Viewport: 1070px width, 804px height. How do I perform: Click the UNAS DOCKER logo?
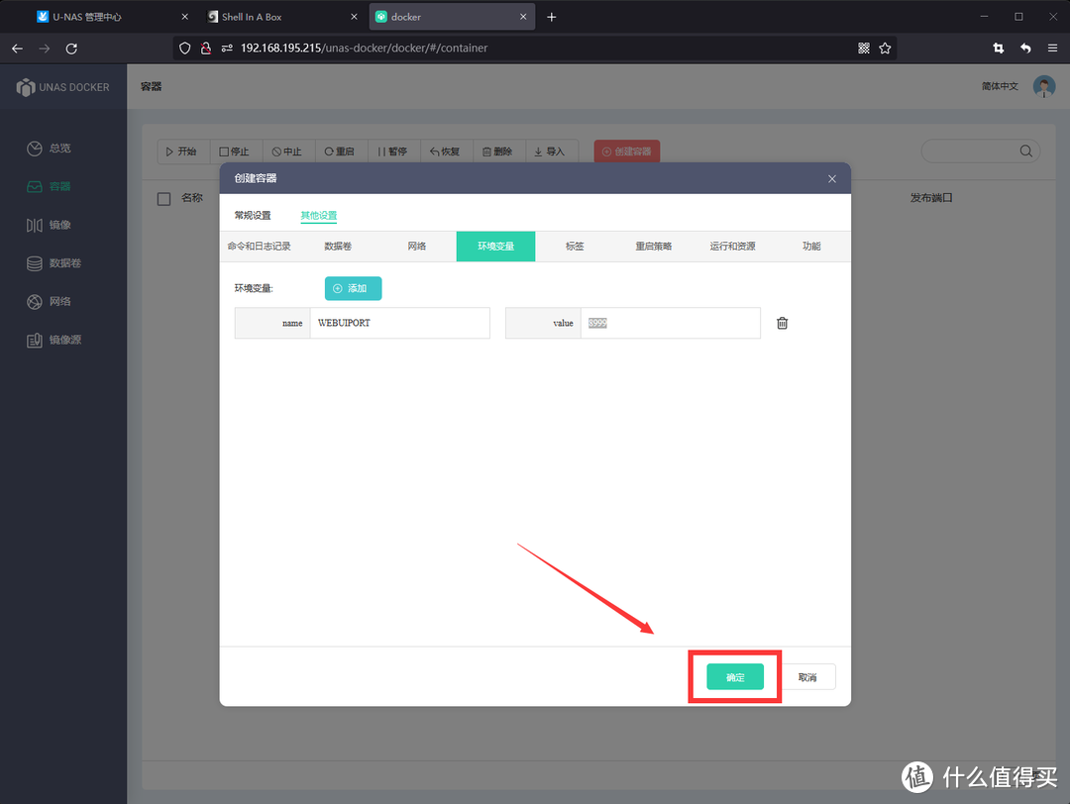click(x=62, y=87)
